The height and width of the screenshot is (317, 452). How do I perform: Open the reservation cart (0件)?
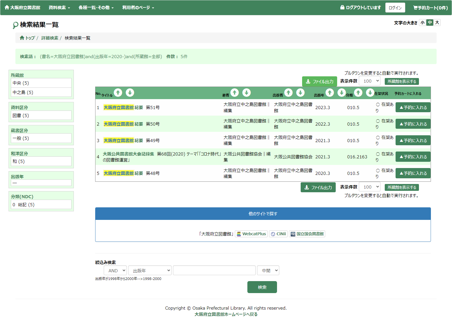[x=430, y=8]
